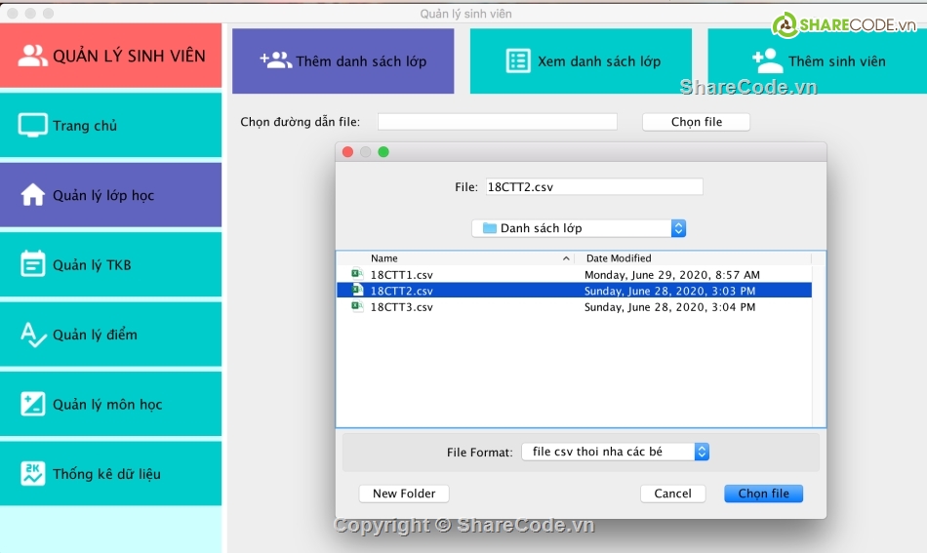
Task: Sort files by Date Modified column
Action: pos(695,258)
